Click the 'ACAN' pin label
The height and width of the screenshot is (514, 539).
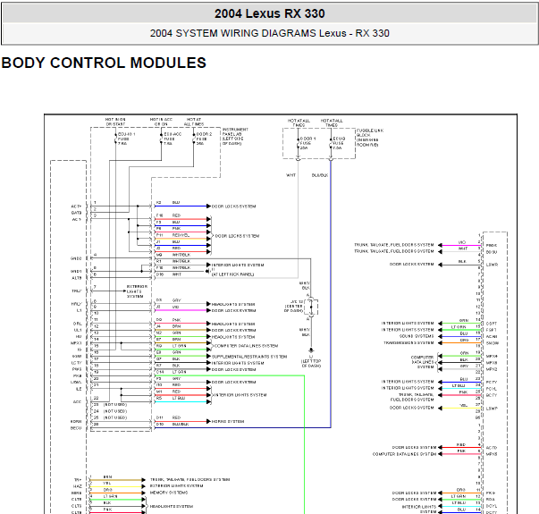pyautogui.click(x=492, y=337)
